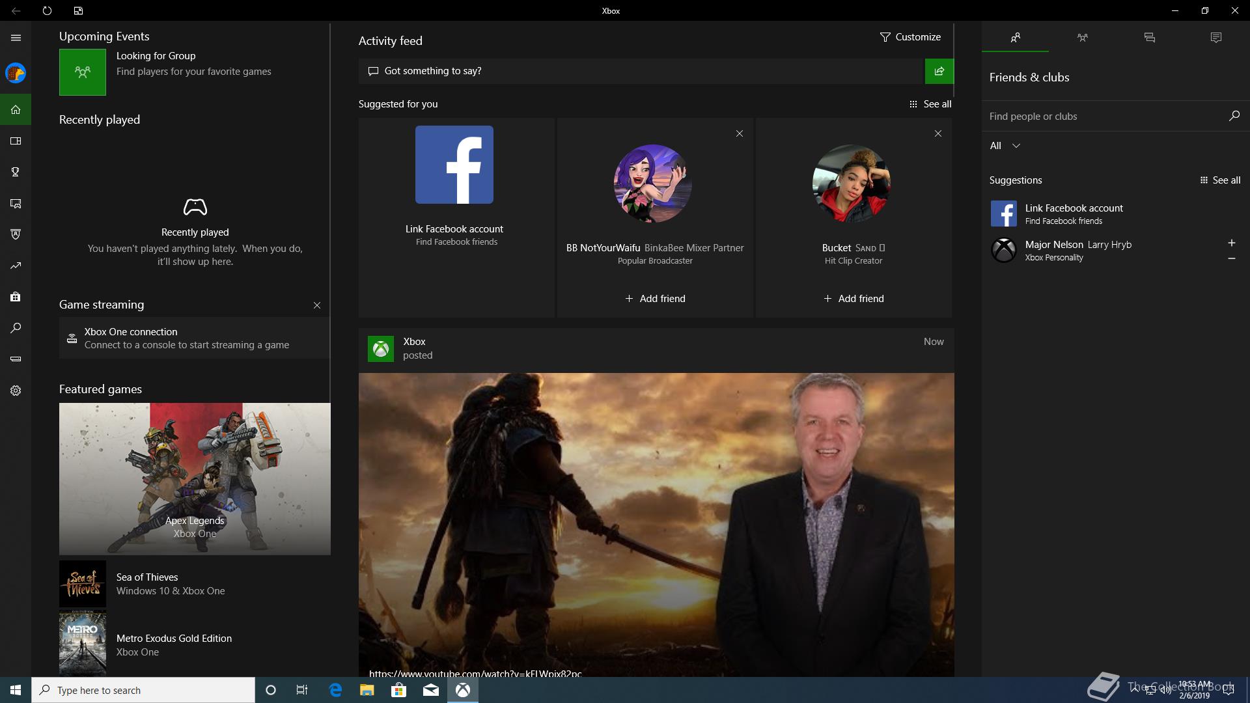The width and height of the screenshot is (1250, 703).
Task: Open BB NotYourWaifu profile picture
Action: pyautogui.click(x=652, y=184)
